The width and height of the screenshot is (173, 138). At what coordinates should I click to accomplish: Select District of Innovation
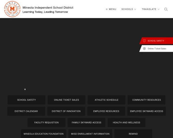coord(66,111)
